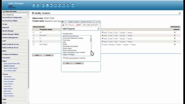Click OK in Add Property dialog
The image size is (185, 104).
click(67, 63)
